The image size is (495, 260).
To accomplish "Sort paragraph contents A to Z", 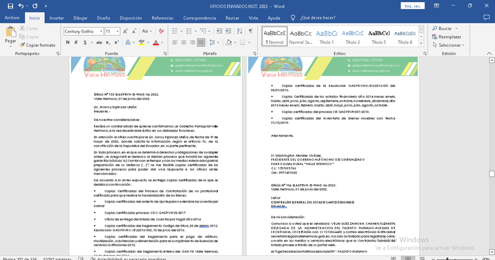I will coord(238,31).
